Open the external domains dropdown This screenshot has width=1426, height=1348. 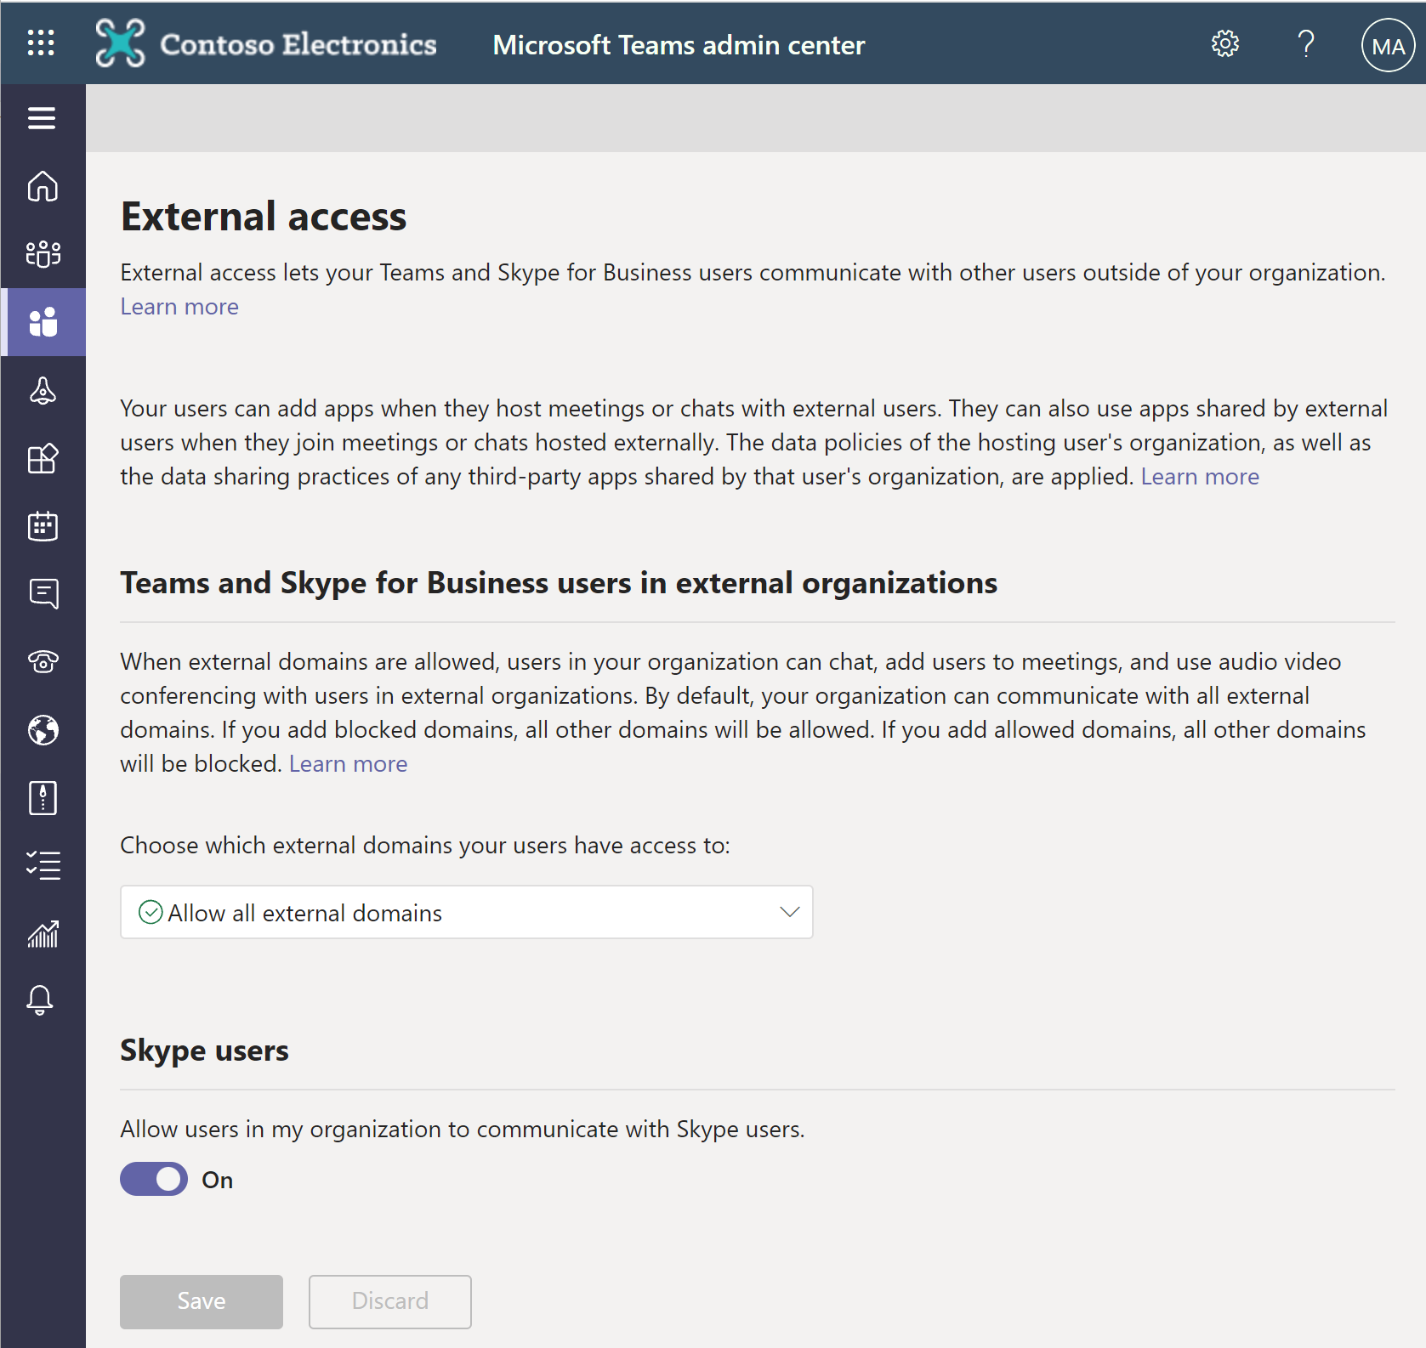click(x=467, y=912)
